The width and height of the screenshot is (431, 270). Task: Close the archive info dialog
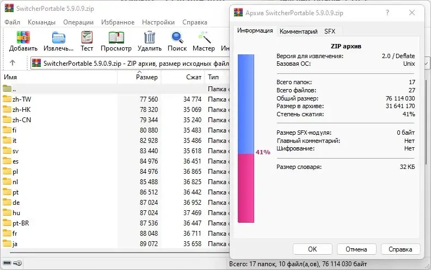coord(412,12)
